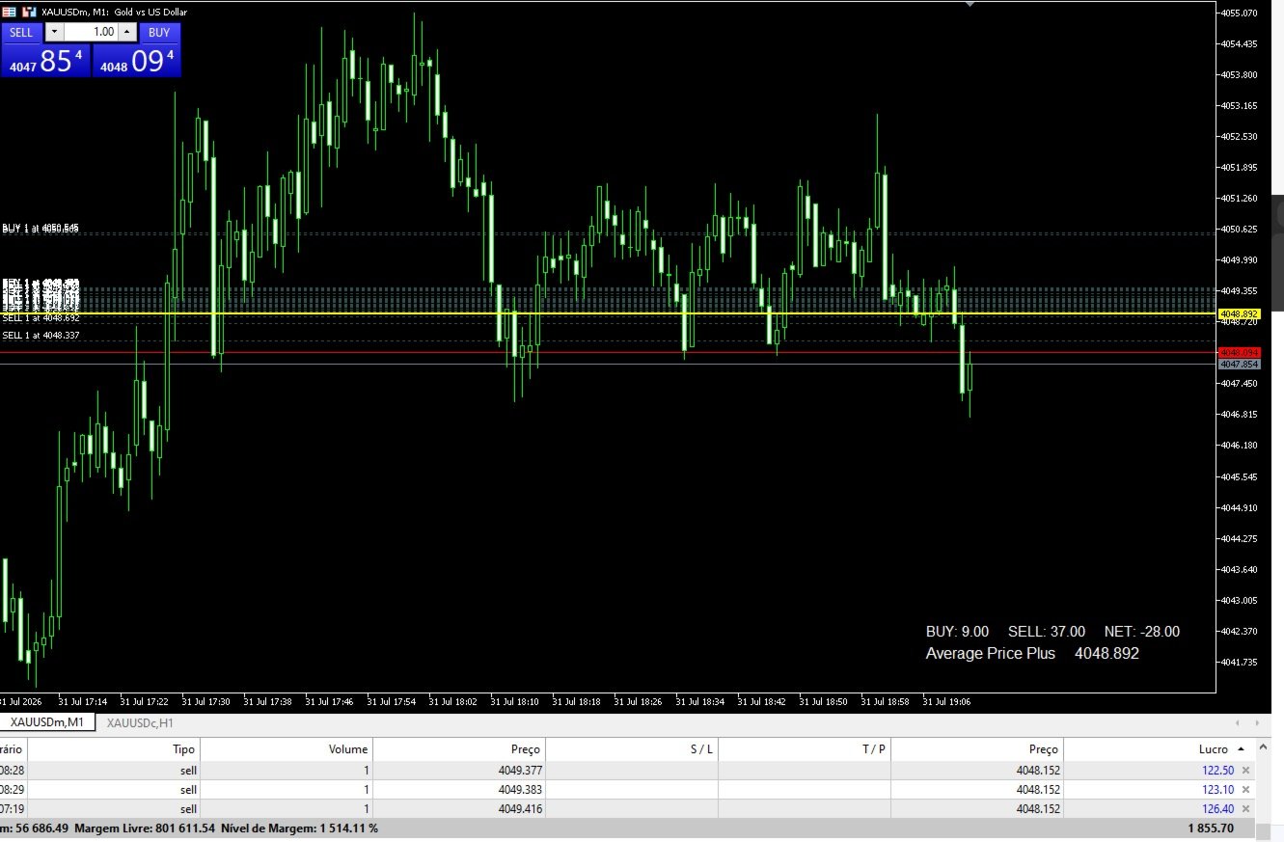
Task: Close the sell position with 126.40 profit
Action: [1245, 808]
